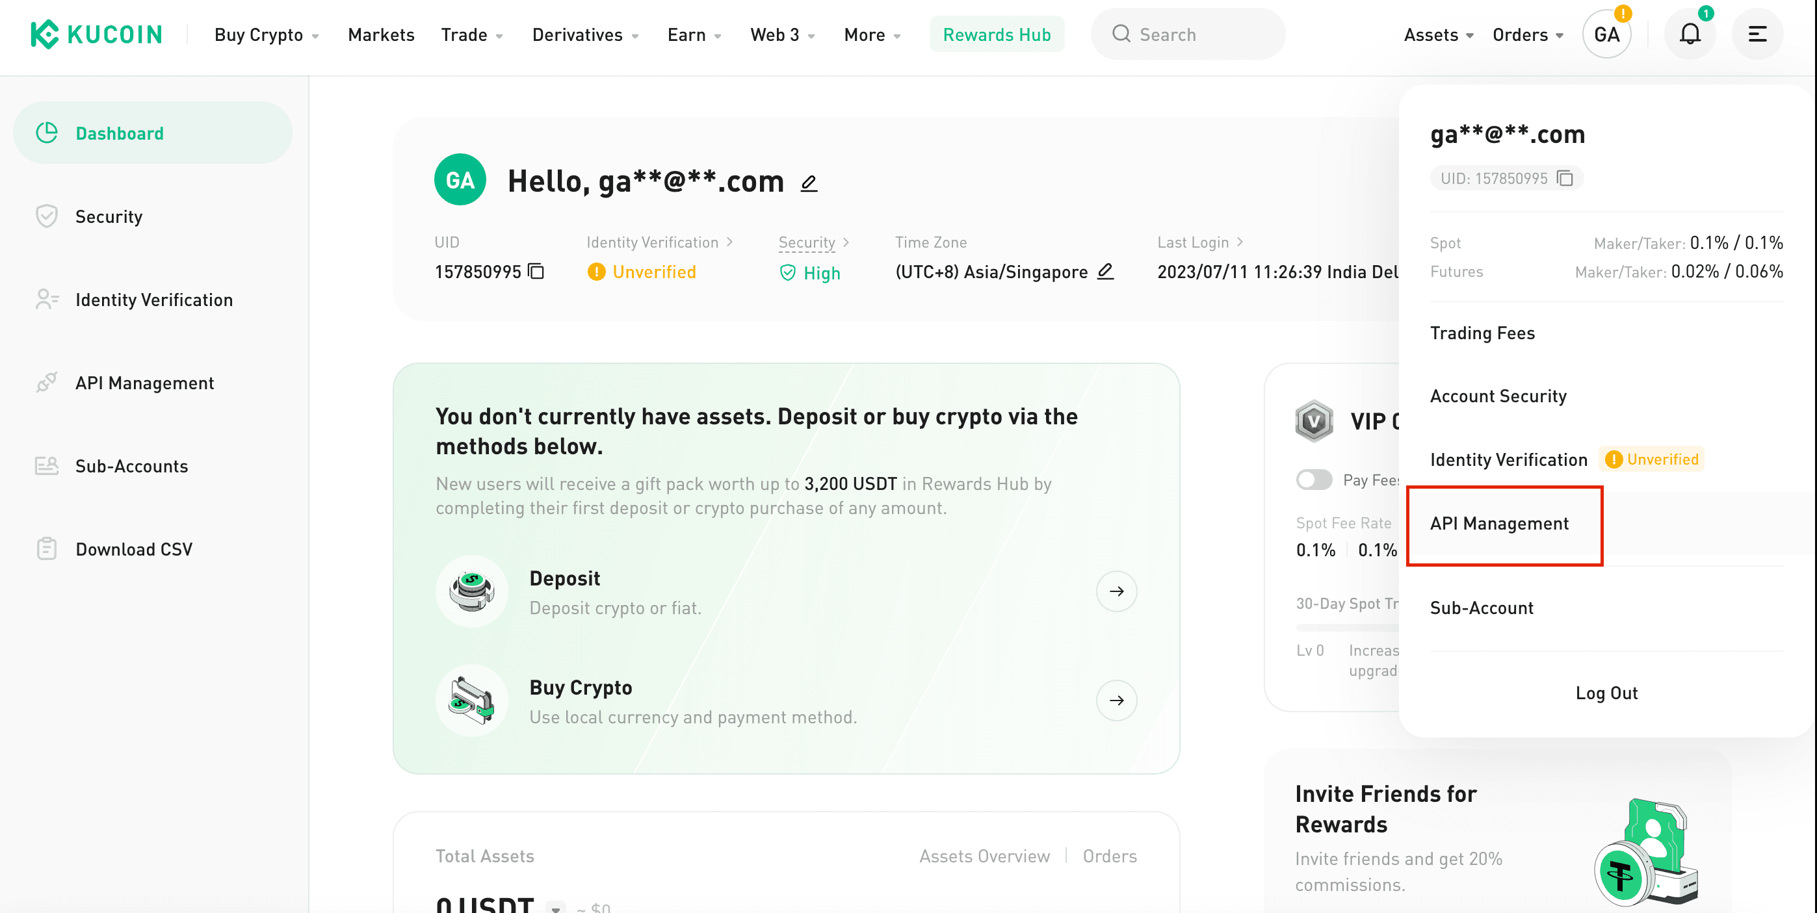Image resolution: width=1817 pixels, height=913 pixels.
Task: Open the hamburger menu icon
Action: 1757,34
